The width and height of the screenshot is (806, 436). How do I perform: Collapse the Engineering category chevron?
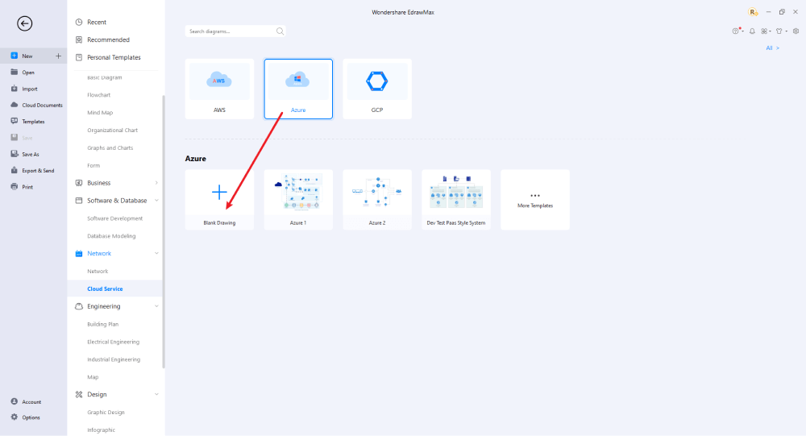click(x=156, y=306)
